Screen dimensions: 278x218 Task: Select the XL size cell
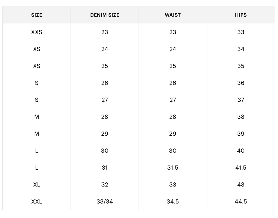tap(37, 185)
